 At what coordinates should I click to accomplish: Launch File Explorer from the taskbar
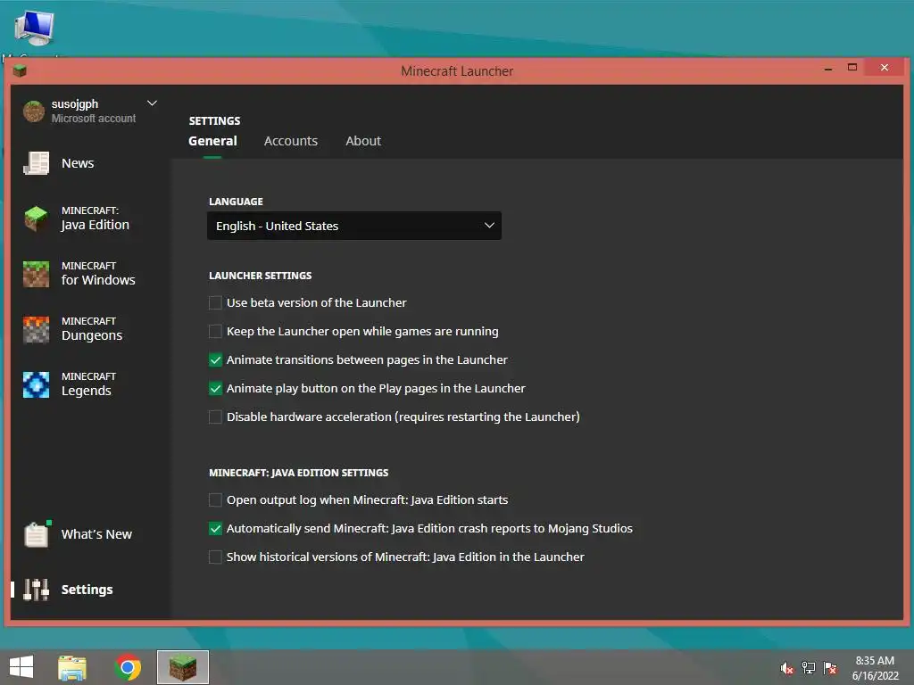point(72,667)
